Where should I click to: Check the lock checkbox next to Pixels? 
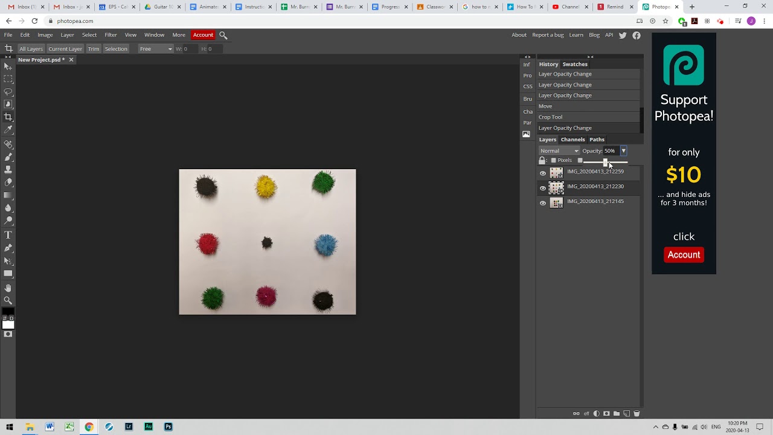(580, 161)
